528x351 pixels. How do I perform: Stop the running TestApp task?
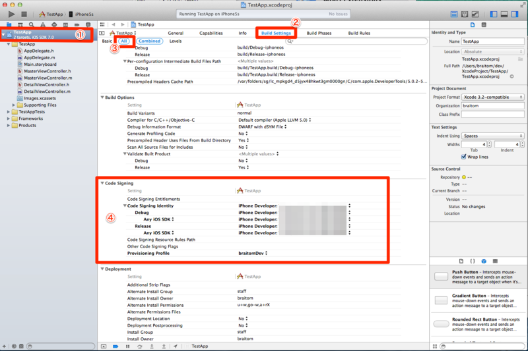coord(24,14)
